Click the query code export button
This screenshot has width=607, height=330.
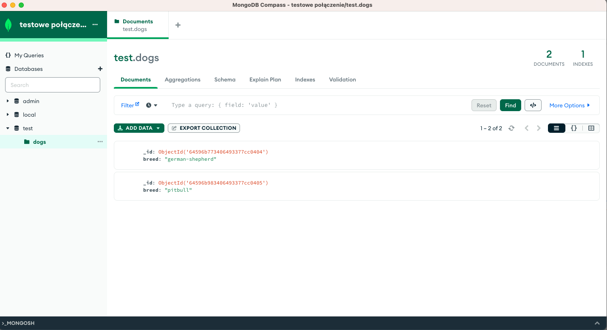pyautogui.click(x=533, y=105)
